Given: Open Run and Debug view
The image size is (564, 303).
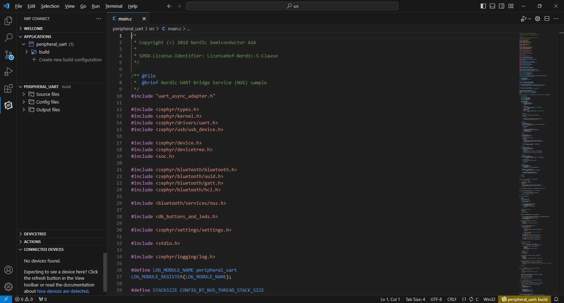Looking at the screenshot, I should pyautogui.click(x=8, y=72).
